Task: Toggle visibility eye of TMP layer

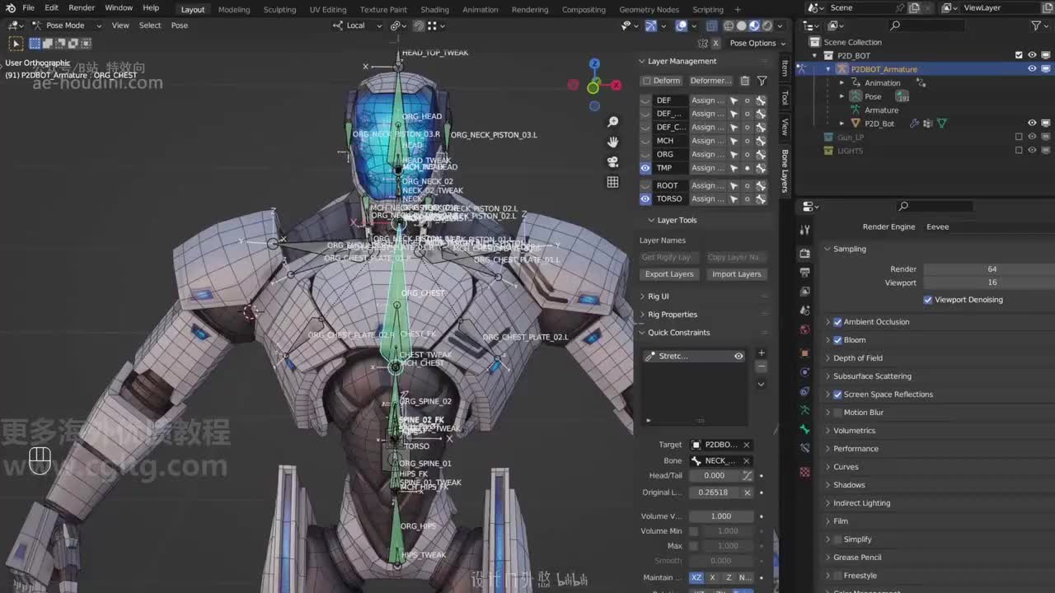Action: [x=645, y=168]
